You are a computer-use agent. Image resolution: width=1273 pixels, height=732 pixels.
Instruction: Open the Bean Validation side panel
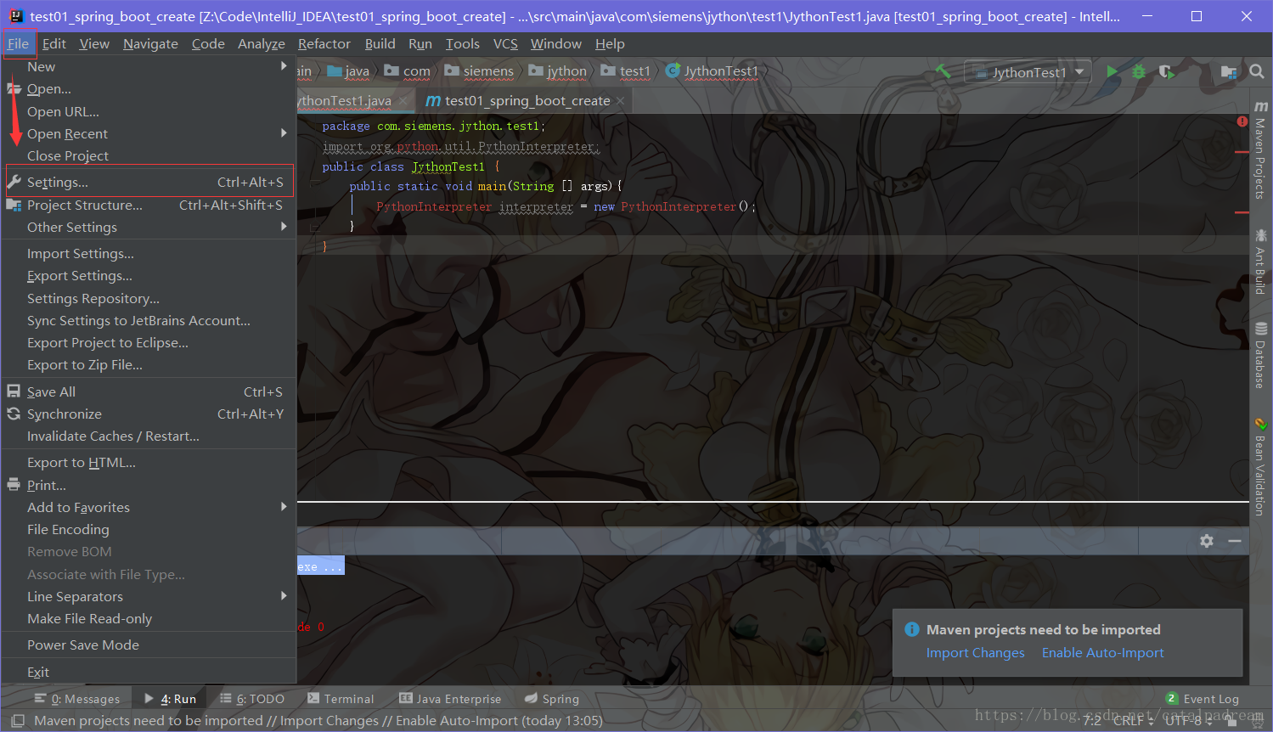1260,466
